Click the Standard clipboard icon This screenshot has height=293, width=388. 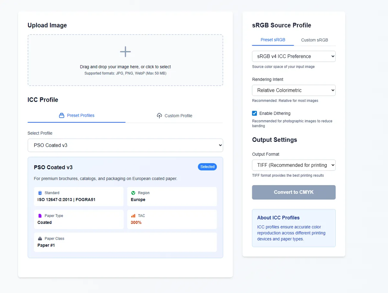(40, 193)
